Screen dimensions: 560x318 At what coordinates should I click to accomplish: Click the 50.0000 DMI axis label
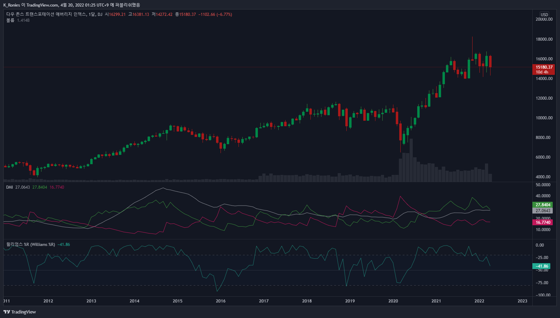click(543, 185)
